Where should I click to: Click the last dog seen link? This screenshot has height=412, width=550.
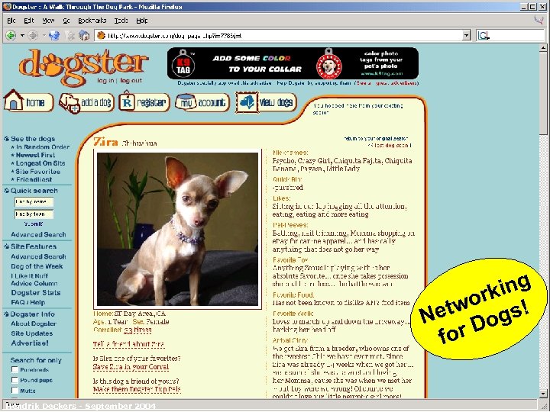(x=390, y=145)
